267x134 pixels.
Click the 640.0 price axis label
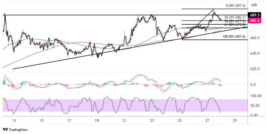click(x=255, y=54)
